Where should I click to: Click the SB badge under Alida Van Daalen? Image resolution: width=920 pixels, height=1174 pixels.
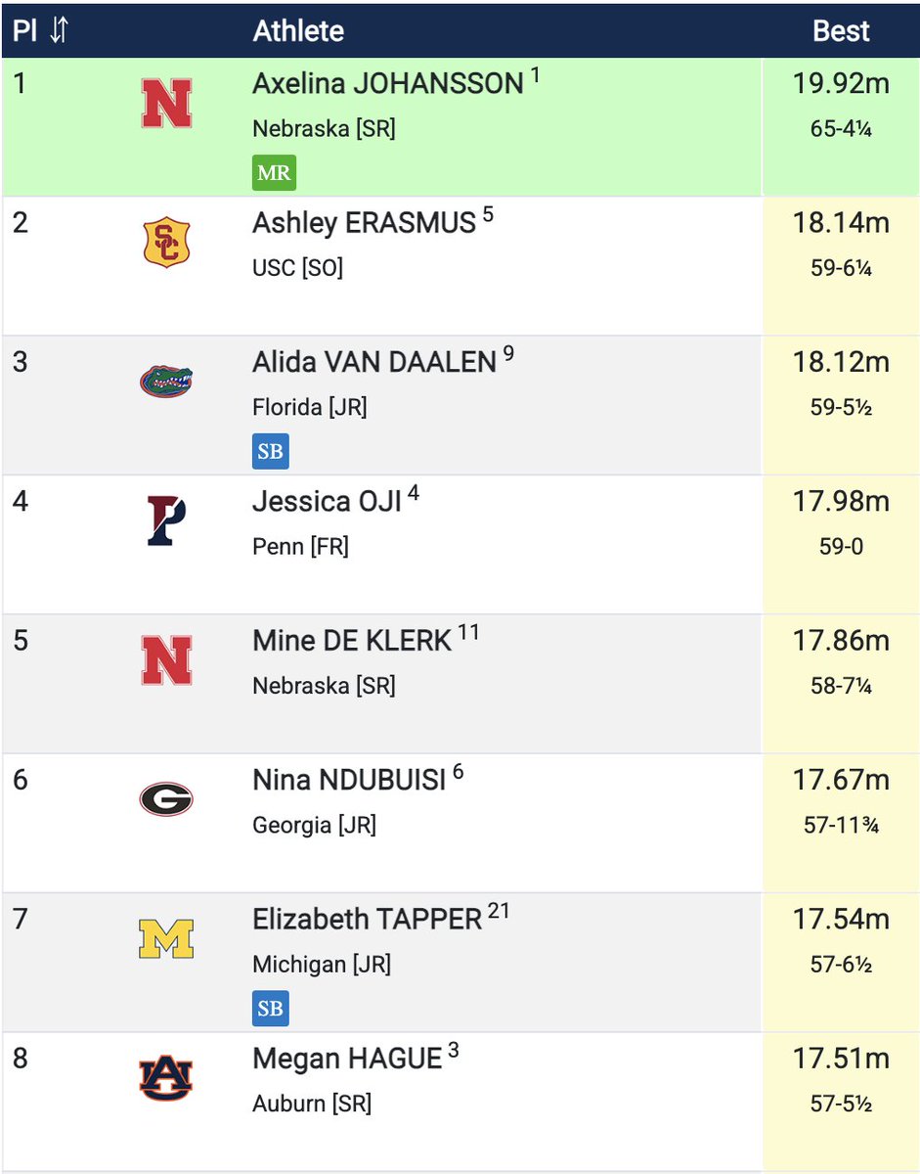(x=271, y=452)
